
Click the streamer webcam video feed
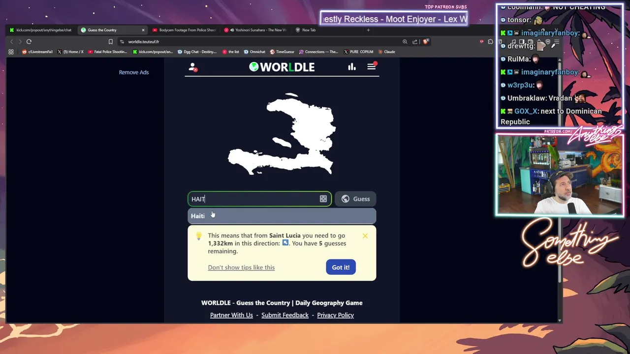560,176
